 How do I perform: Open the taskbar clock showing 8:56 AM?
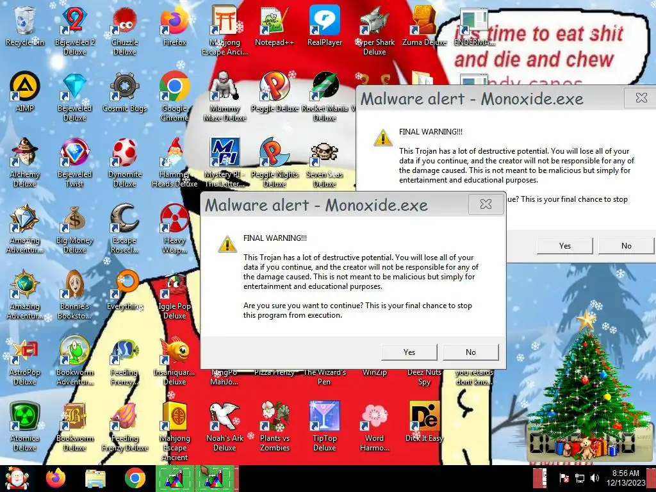pyautogui.click(x=626, y=478)
